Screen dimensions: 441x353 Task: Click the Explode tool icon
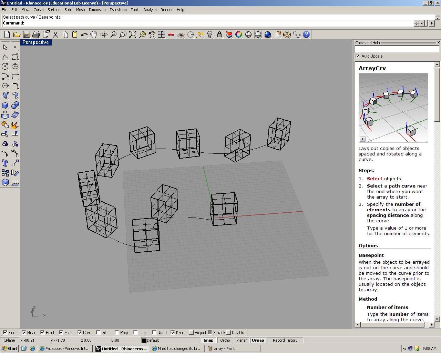click(15, 124)
